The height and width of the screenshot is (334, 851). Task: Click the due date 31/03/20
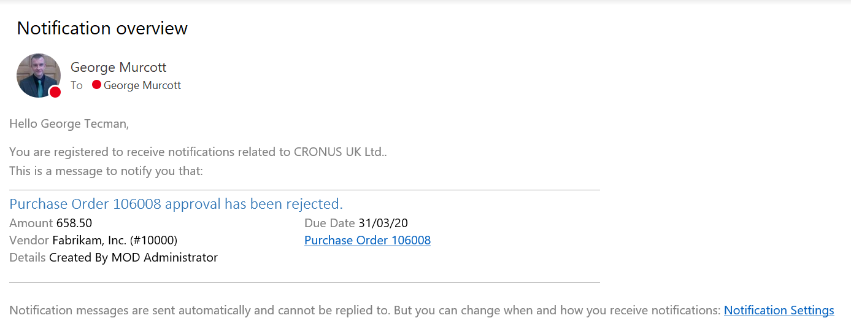click(x=383, y=223)
